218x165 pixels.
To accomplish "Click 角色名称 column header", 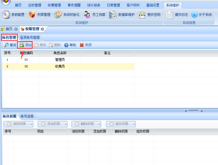I will tap(60, 53).
